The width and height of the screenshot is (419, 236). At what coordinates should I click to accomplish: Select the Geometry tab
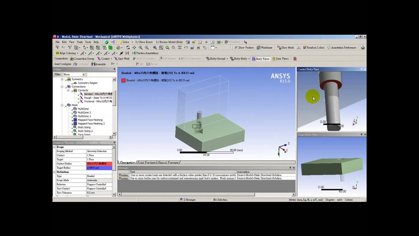pos(127,163)
